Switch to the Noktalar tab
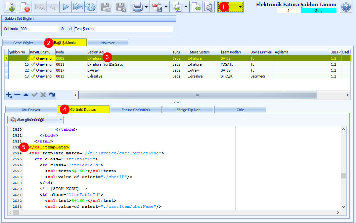Viewport: 356px width, 223px height. click(x=108, y=43)
